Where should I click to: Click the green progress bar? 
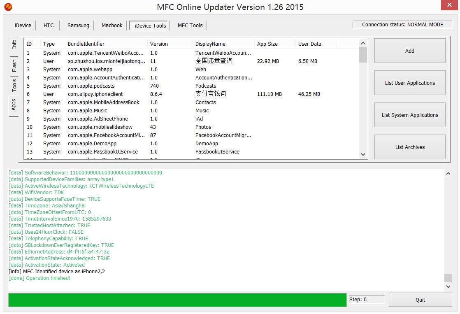(177, 300)
